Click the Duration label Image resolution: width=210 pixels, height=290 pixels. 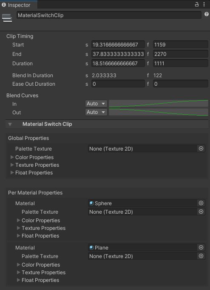(23, 64)
